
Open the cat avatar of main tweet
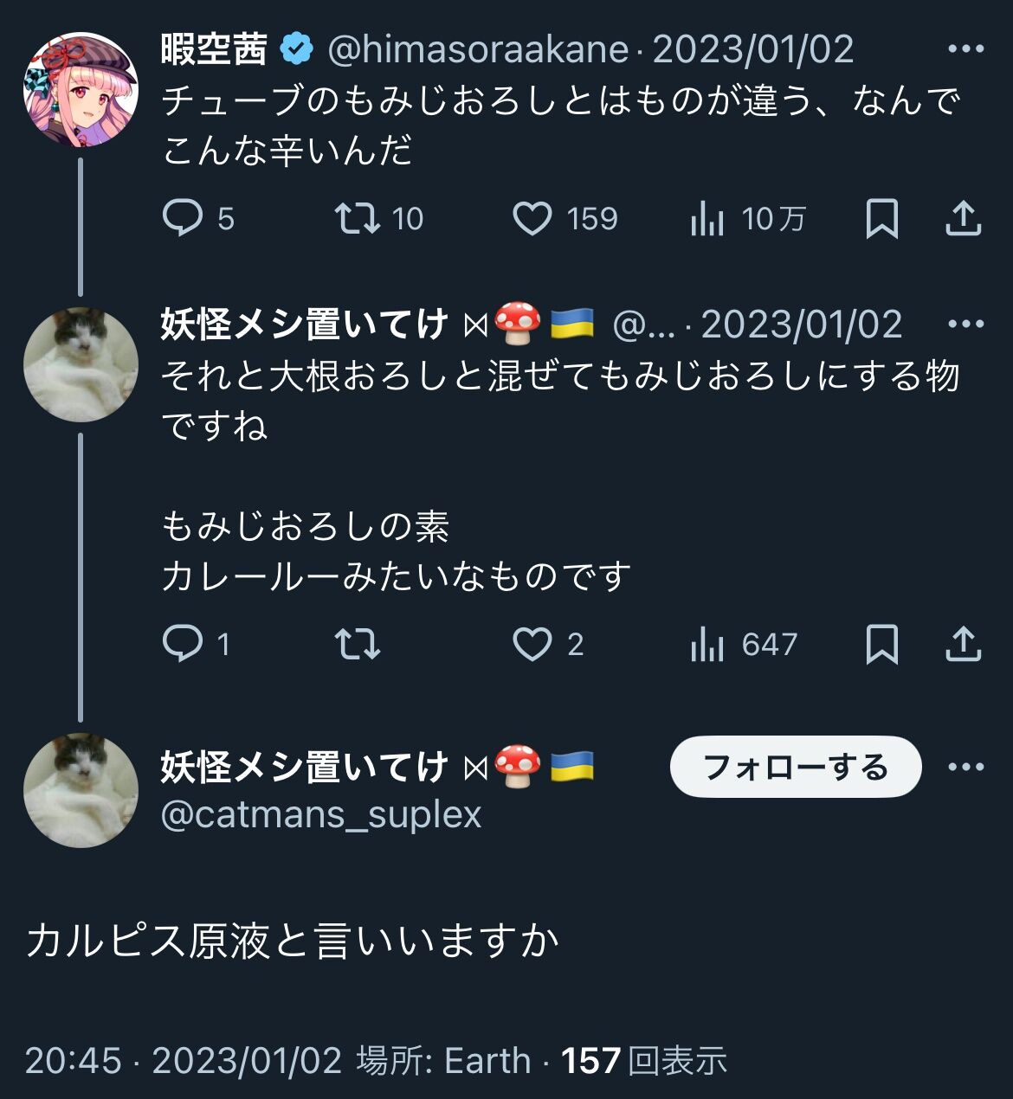click(81, 790)
